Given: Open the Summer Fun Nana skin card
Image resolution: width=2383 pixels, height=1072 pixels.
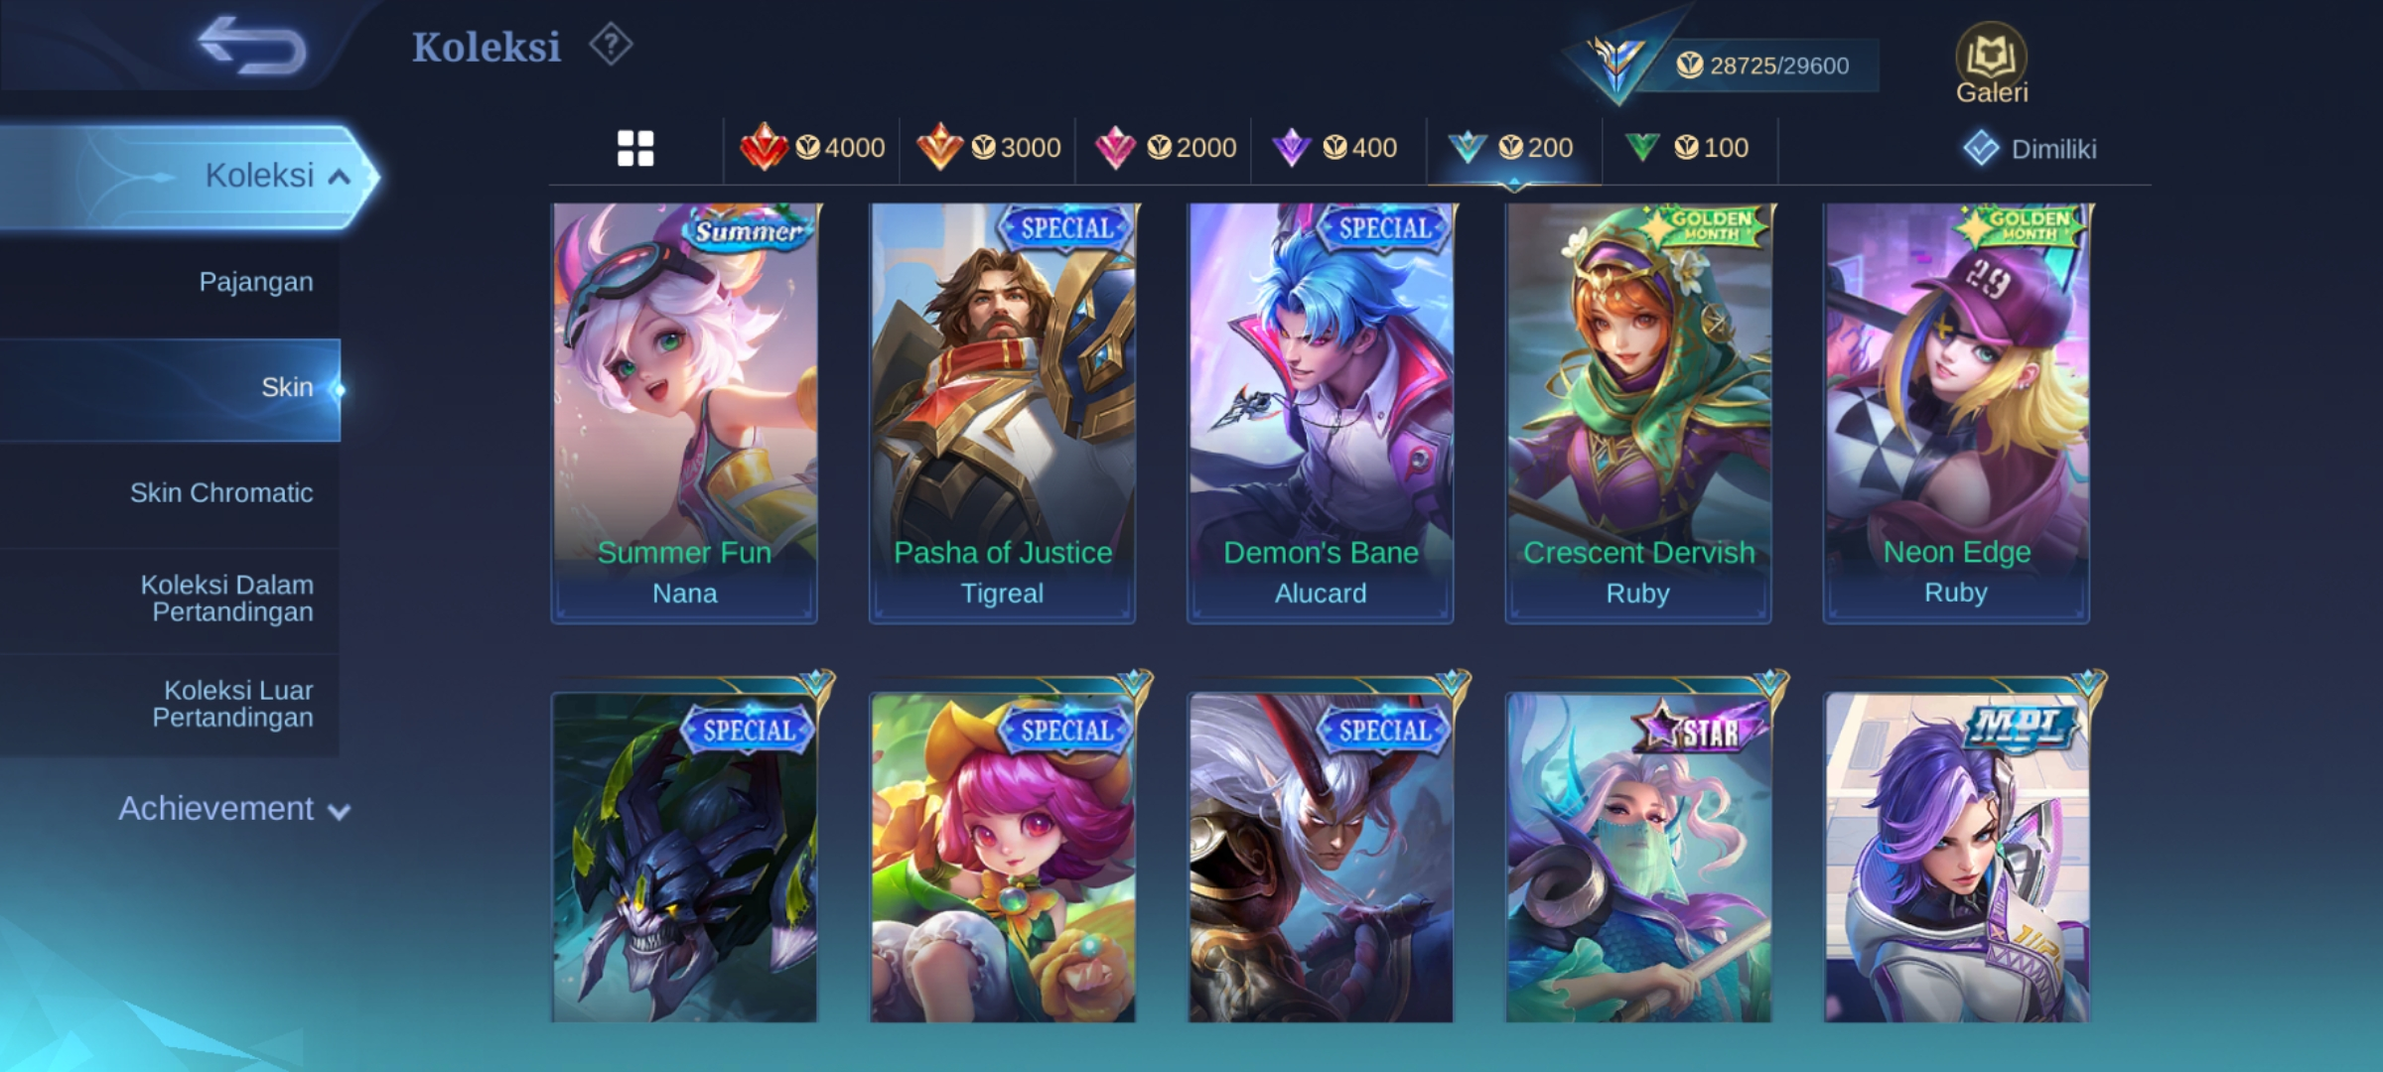Looking at the screenshot, I should tap(685, 413).
